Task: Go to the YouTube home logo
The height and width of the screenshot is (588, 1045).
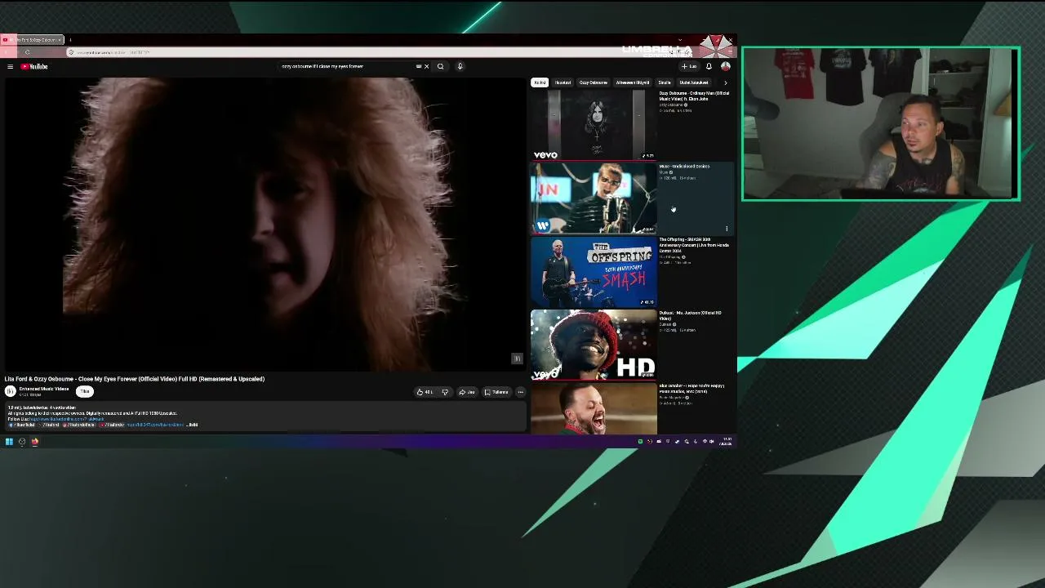Action: pyautogui.click(x=34, y=67)
